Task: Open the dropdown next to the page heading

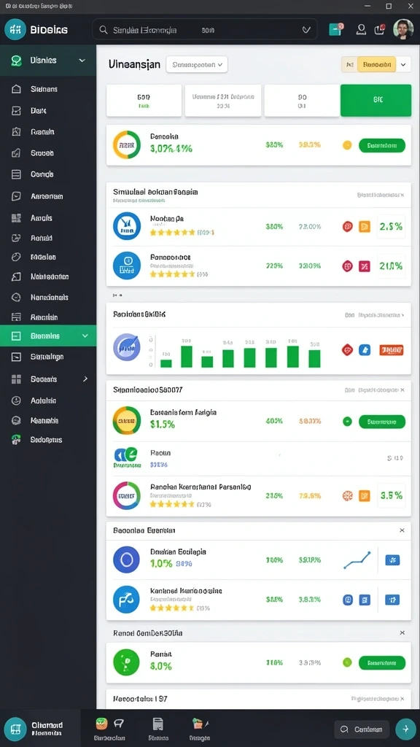Action: coord(197,64)
